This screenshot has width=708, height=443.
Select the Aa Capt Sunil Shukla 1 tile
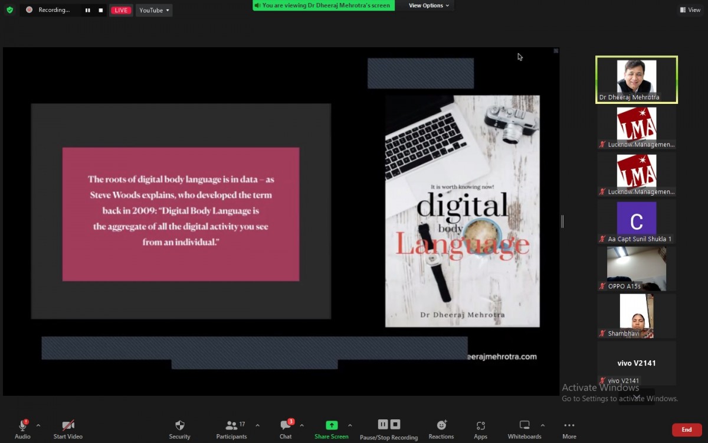click(x=637, y=221)
